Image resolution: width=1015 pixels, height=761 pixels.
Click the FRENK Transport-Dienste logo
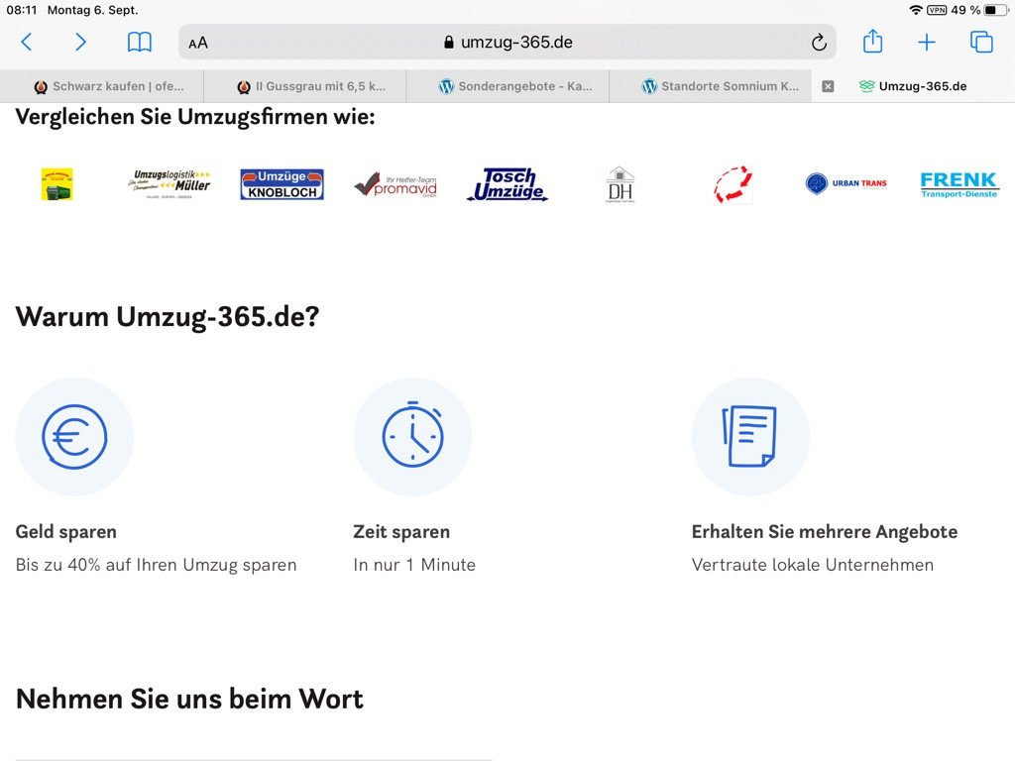(959, 184)
